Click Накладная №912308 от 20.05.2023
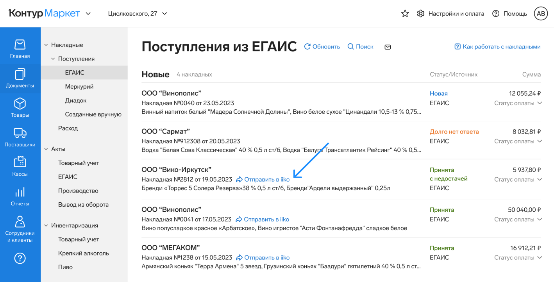This screenshot has height=282, width=554. tap(191, 141)
